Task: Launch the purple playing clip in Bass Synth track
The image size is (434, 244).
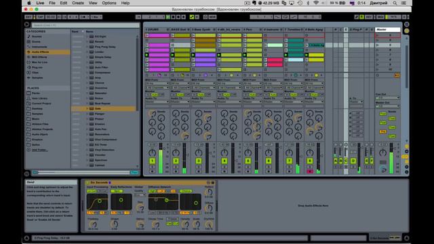Action: pyautogui.click(x=193, y=55)
